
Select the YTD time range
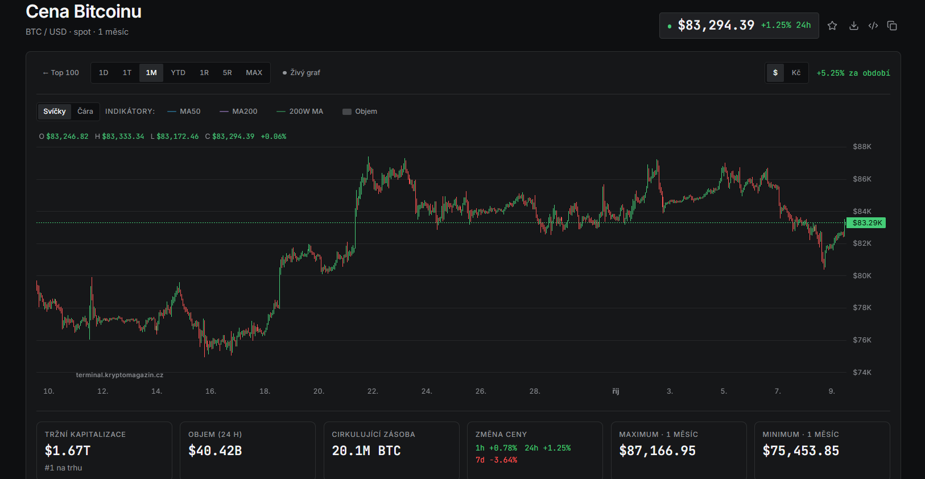(x=178, y=73)
